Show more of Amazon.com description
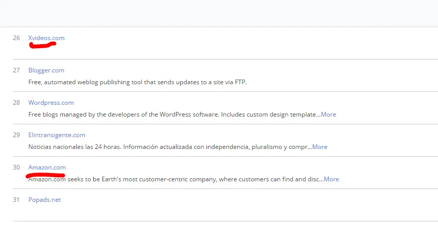438x226 pixels. pos(331,179)
